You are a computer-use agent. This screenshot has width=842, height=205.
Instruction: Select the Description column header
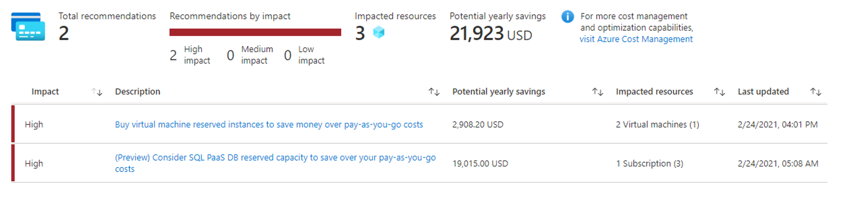(x=137, y=92)
